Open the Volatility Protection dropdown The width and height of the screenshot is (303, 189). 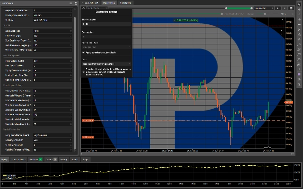click(x=53, y=140)
